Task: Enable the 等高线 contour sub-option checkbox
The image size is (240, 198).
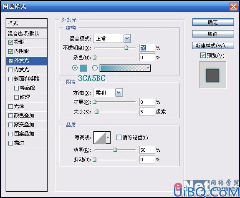Action: click(16, 88)
